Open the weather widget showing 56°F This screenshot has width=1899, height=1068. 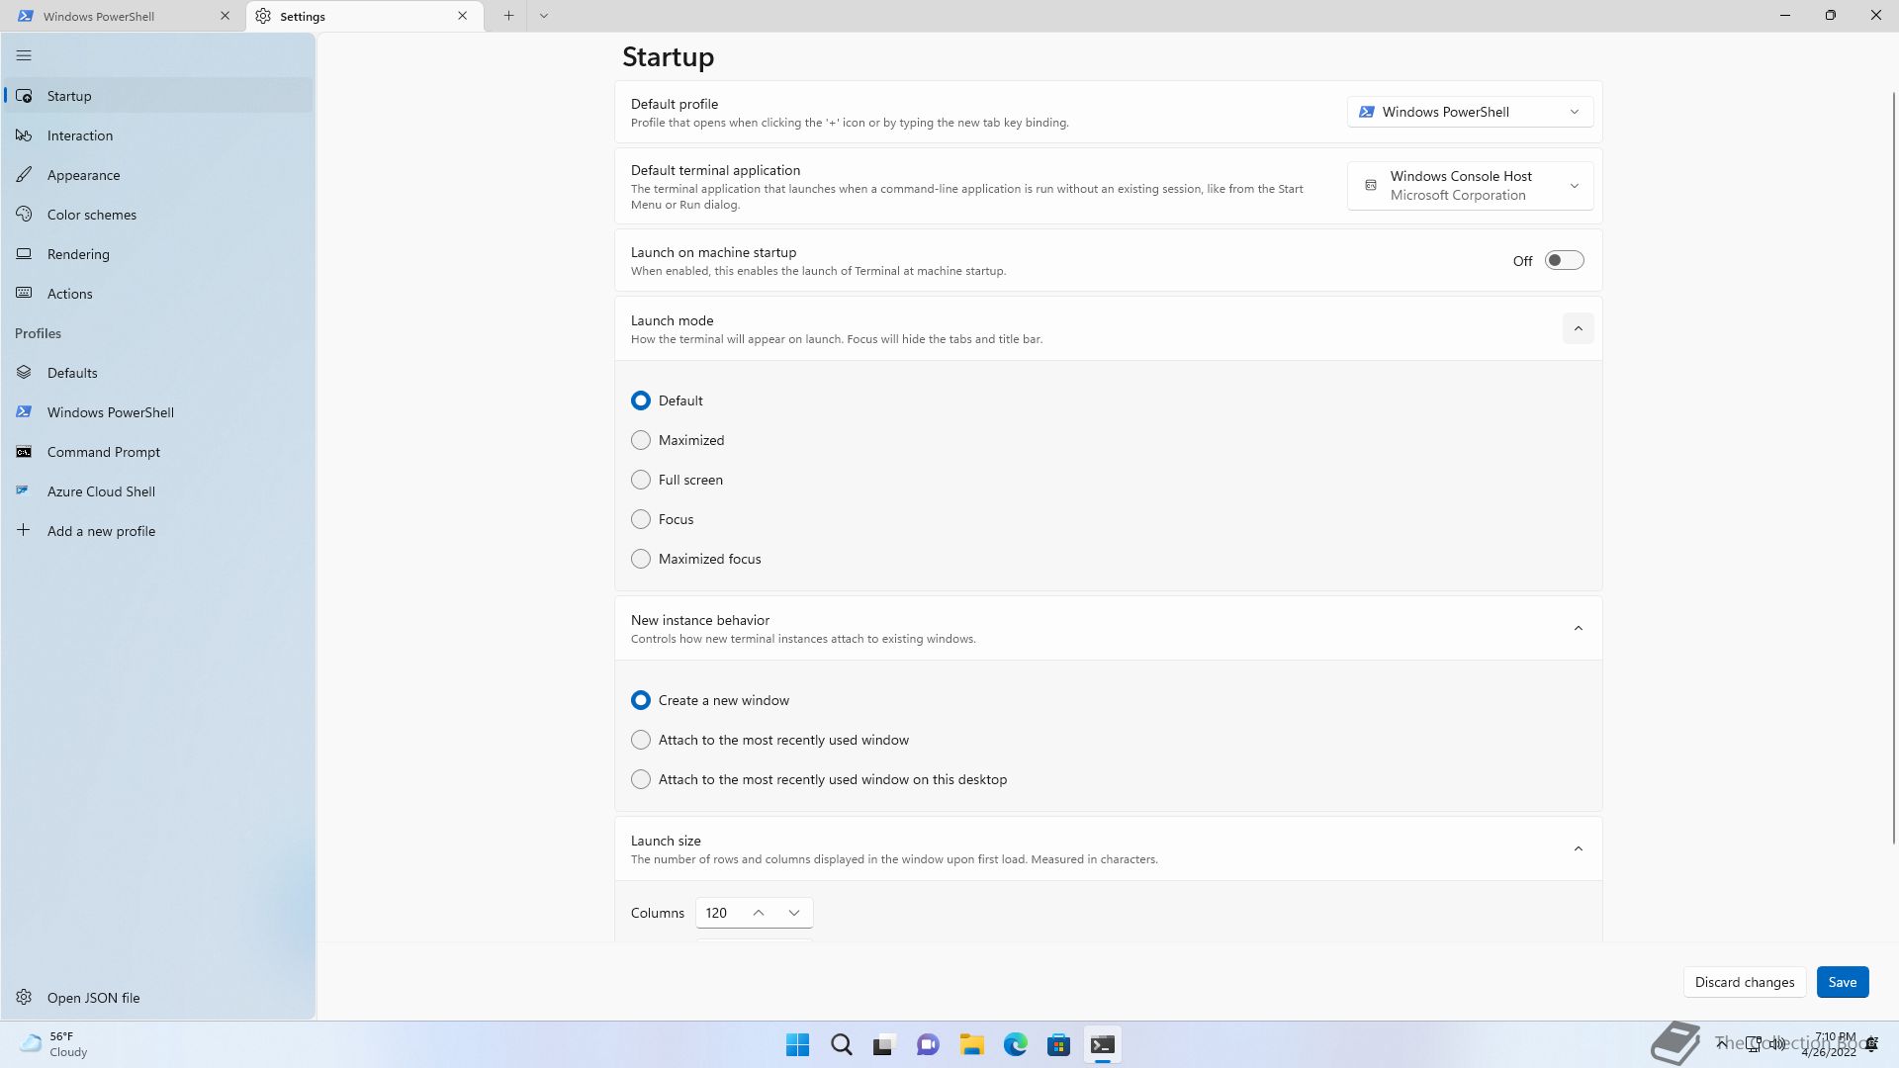coord(55,1044)
